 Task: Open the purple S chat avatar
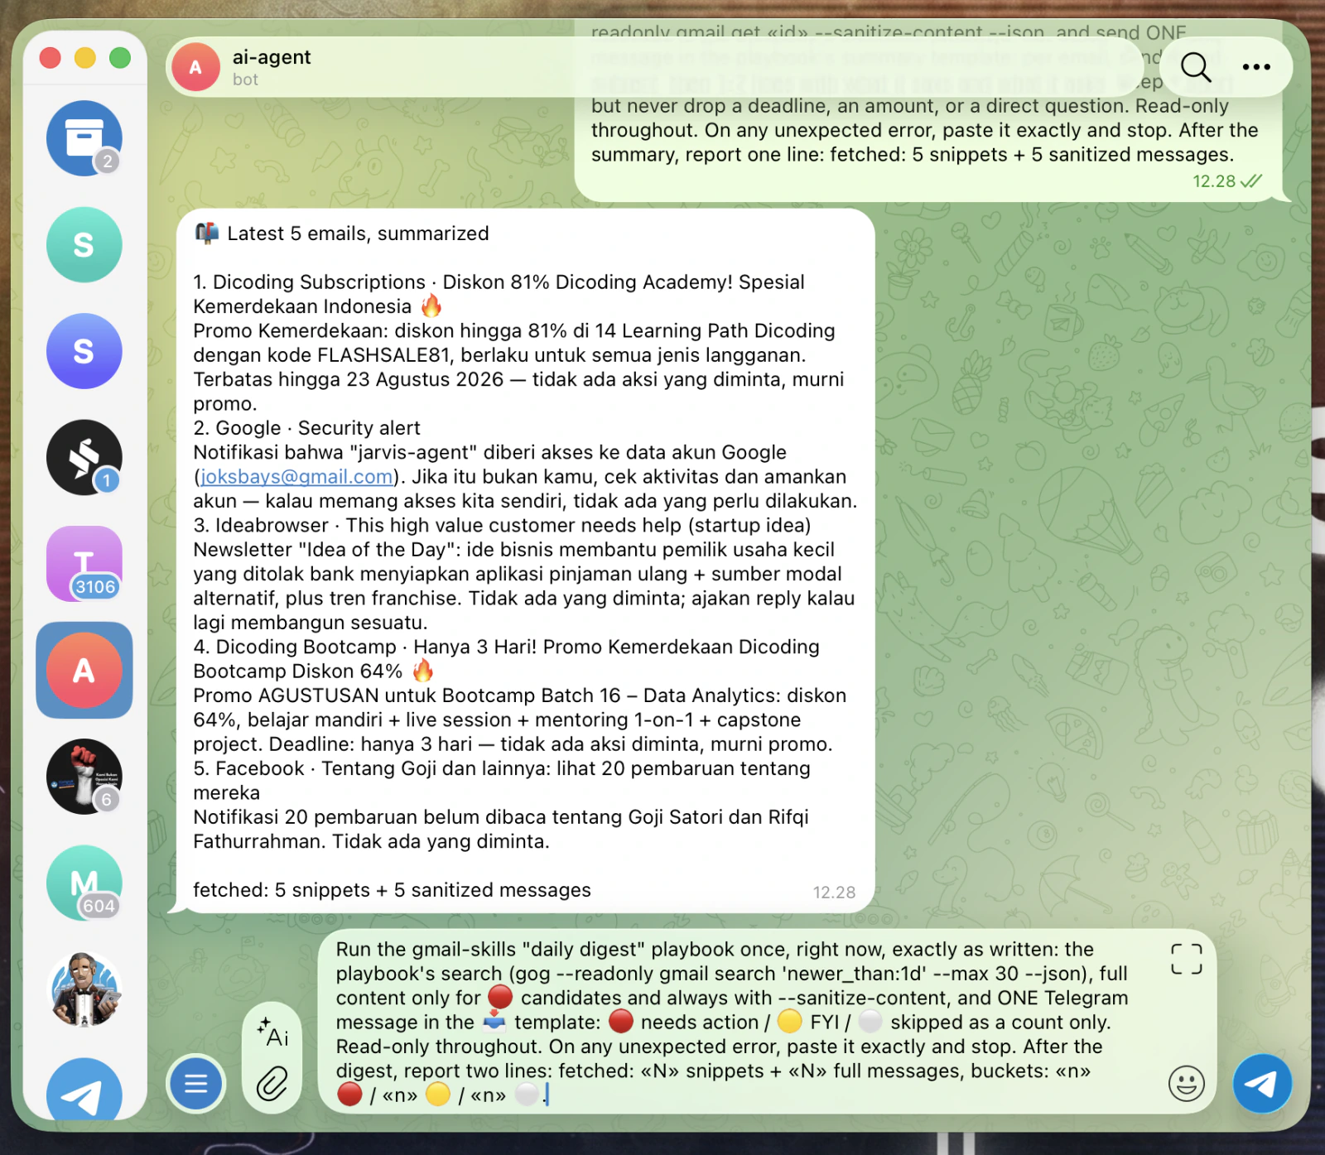tap(84, 351)
